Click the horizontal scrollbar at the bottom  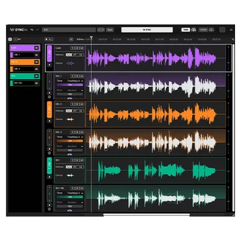[147, 215]
